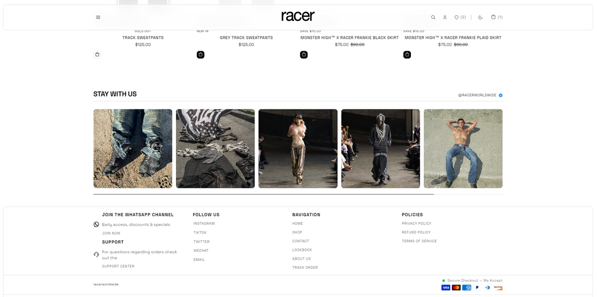Select Track Order in footer navigation
597x297 pixels.
(305, 268)
